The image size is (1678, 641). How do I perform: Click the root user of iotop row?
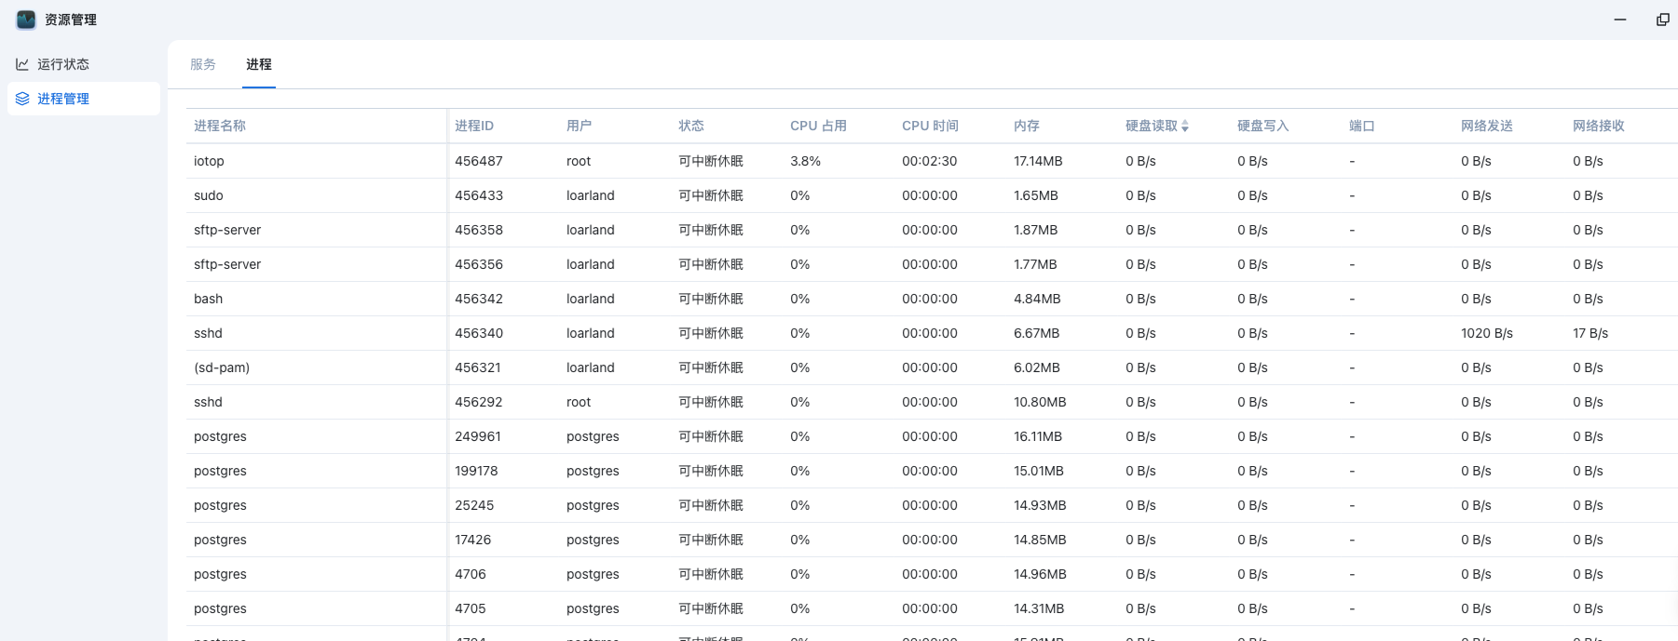click(x=579, y=161)
